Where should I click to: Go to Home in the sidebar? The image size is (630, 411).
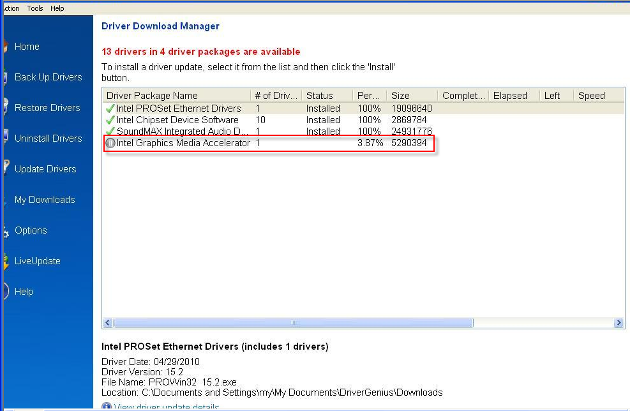pos(27,47)
